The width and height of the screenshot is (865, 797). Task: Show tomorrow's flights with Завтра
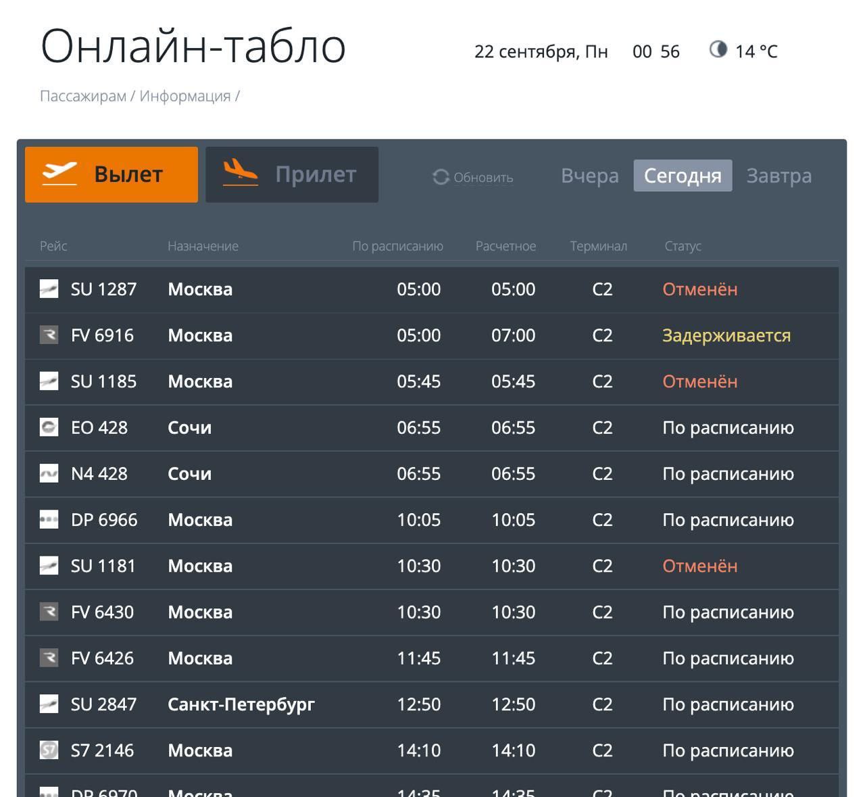pyautogui.click(x=778, y=176)
